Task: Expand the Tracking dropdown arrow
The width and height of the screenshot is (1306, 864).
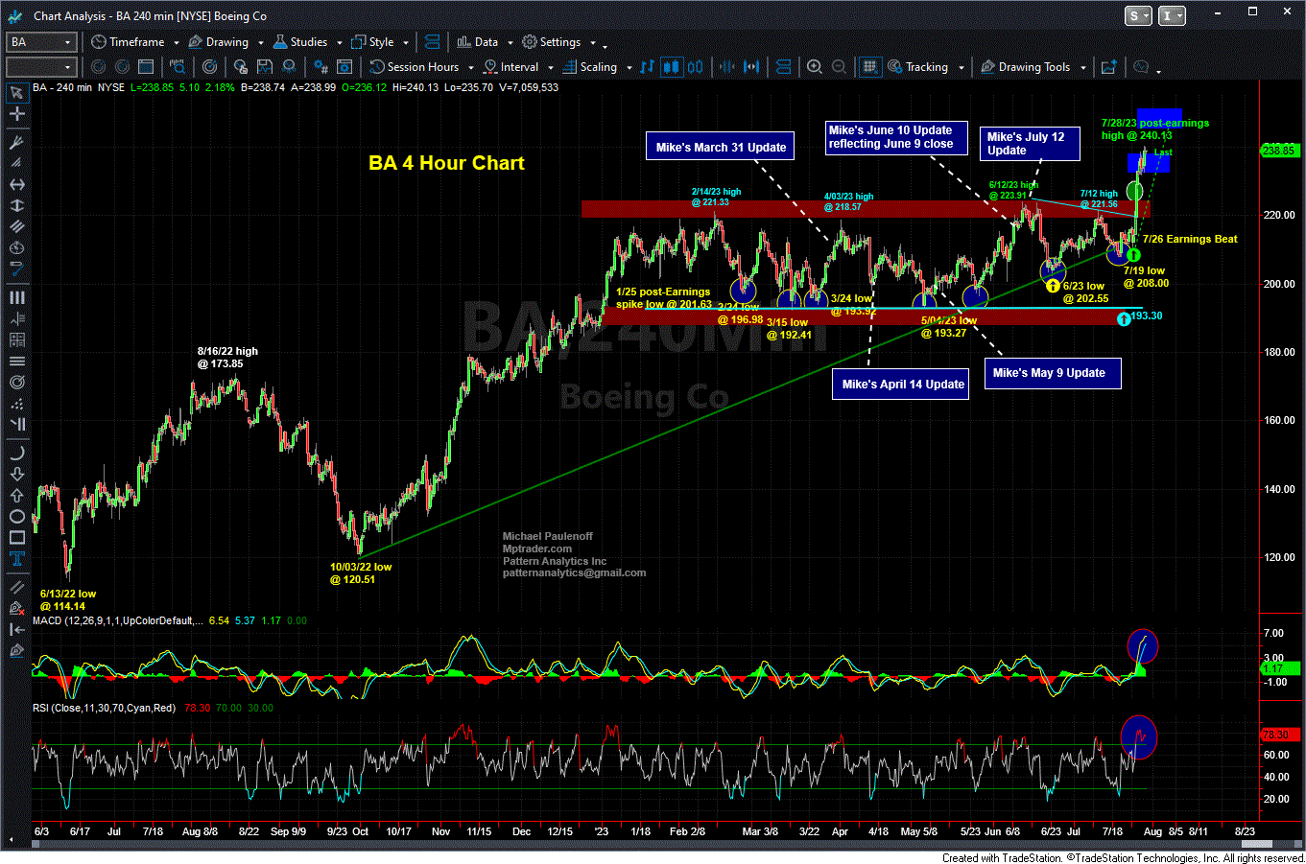Action: coord(960,67)
